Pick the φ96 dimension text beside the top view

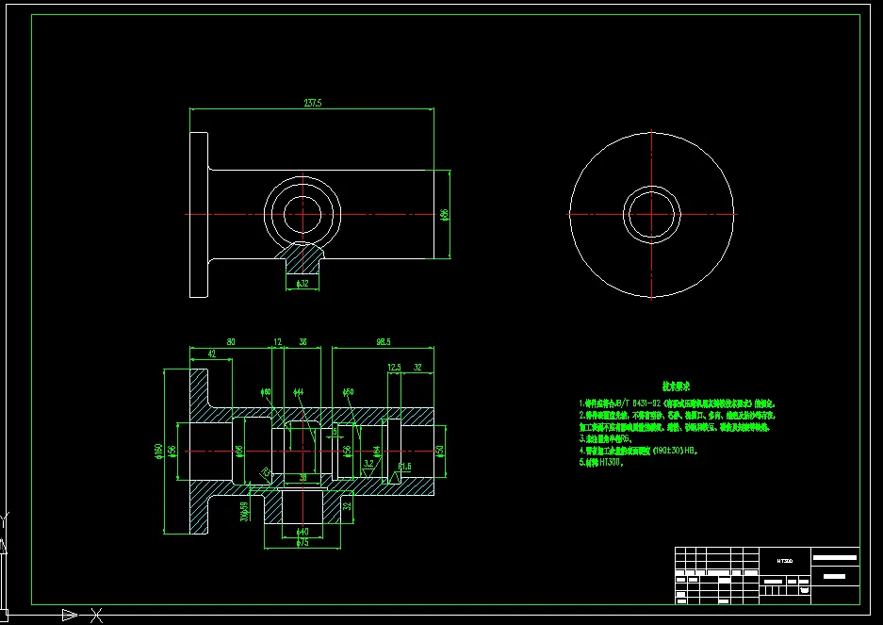click(444, 214)
